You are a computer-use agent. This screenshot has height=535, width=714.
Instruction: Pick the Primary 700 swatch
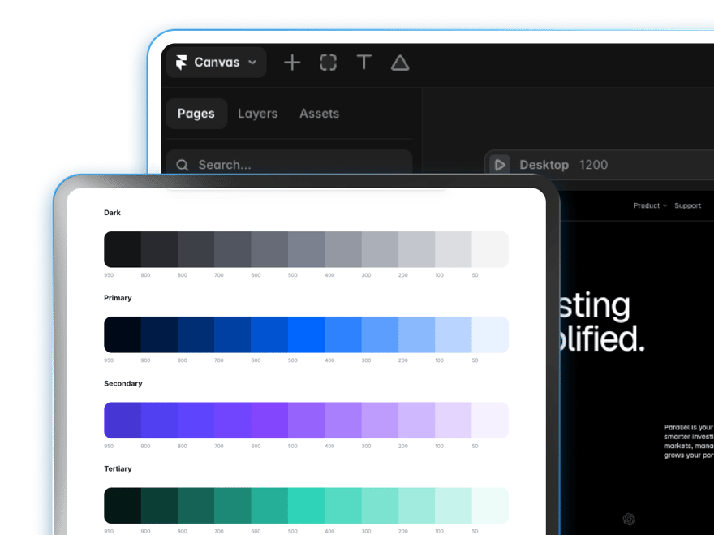tap(233, 334)
